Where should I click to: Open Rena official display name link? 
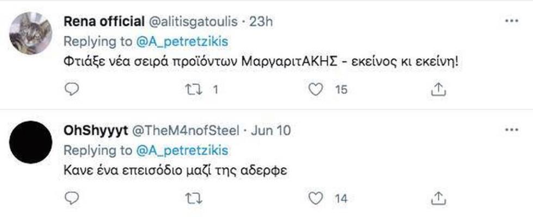pyautogui.click(x=104, y=22)
